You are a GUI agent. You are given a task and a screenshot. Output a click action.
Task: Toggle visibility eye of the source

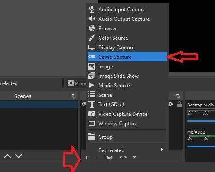[x=171, y=104]
